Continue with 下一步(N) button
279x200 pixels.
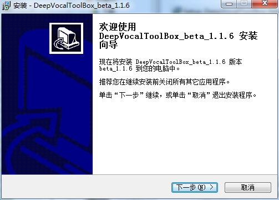point(195,187)
